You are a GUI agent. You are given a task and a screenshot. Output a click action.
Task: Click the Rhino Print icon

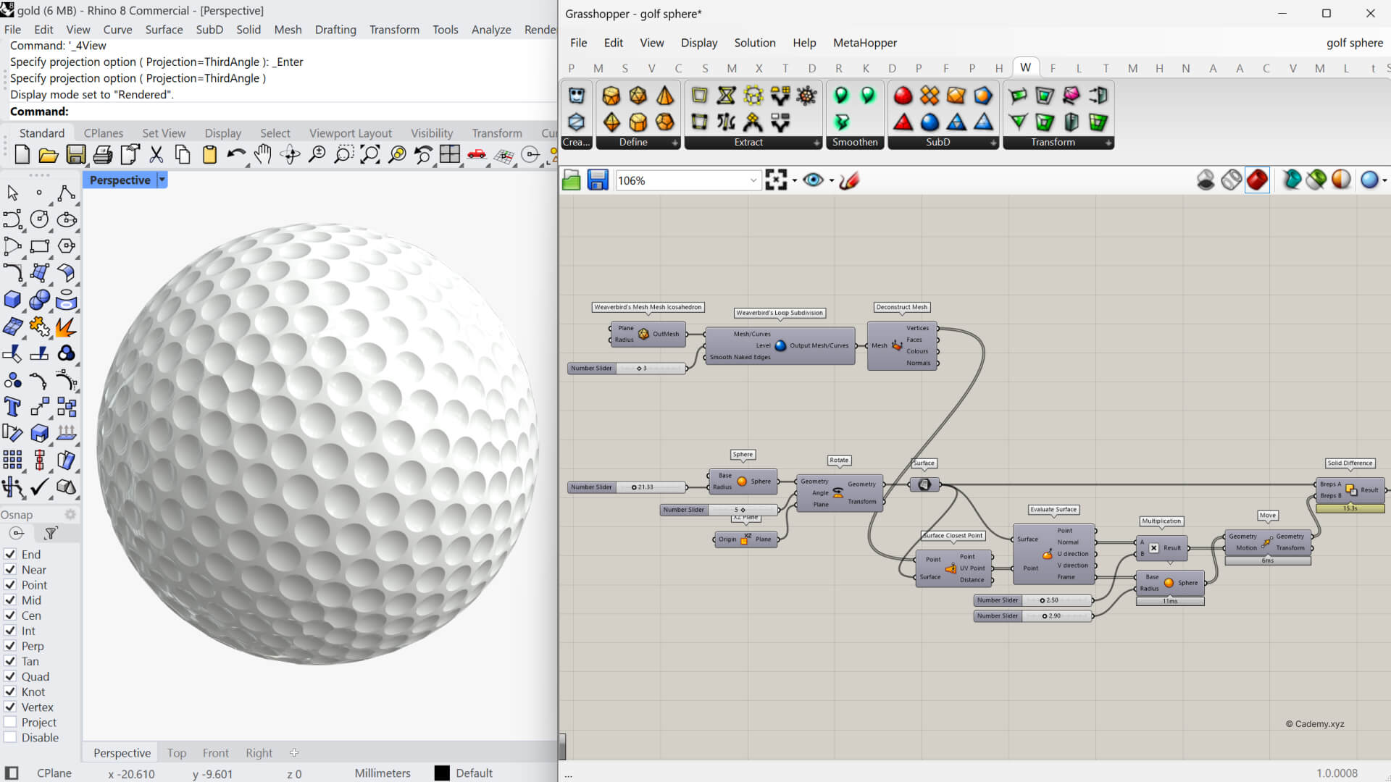coord(103,154)
